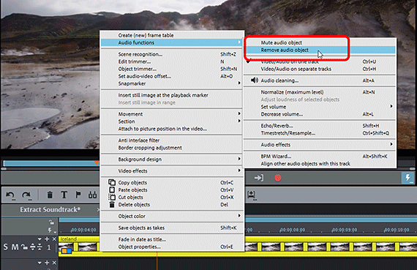The height and width of the screenshot is (270, 417).
Task: Click the lightning bolt icon at far right
Action: [407, 178]
